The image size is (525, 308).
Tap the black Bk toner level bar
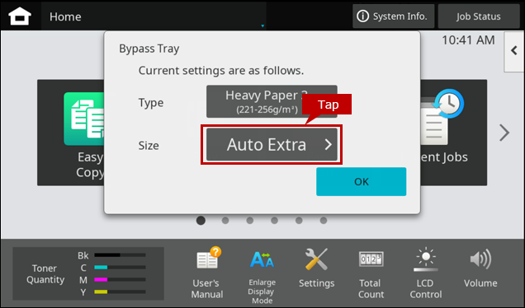coord(120,255)
